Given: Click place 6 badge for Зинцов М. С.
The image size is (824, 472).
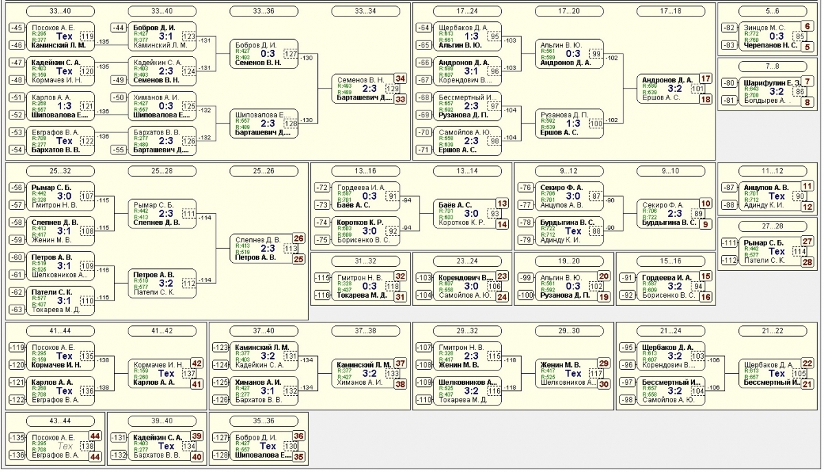Looking at the screenshot, I should point(808,27).
